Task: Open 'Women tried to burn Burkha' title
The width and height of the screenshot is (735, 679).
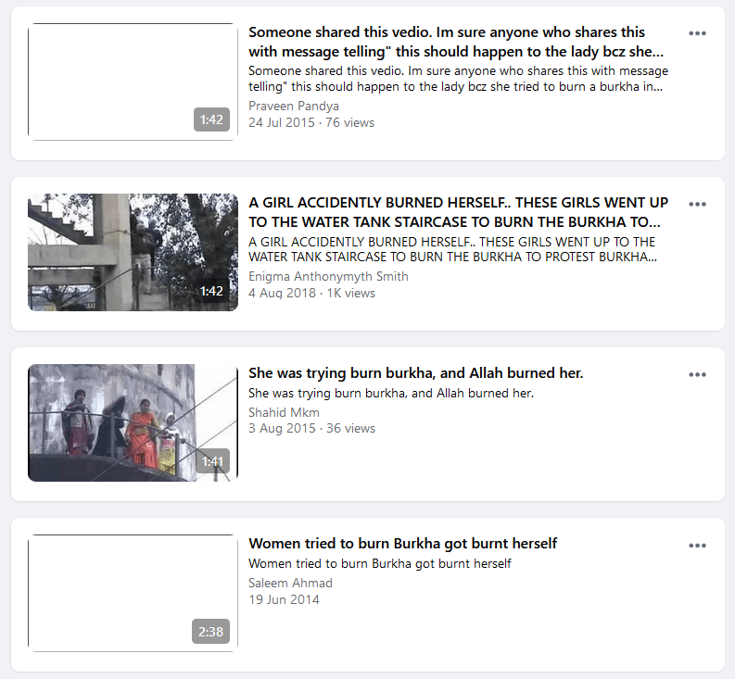Action: [402, 544]
